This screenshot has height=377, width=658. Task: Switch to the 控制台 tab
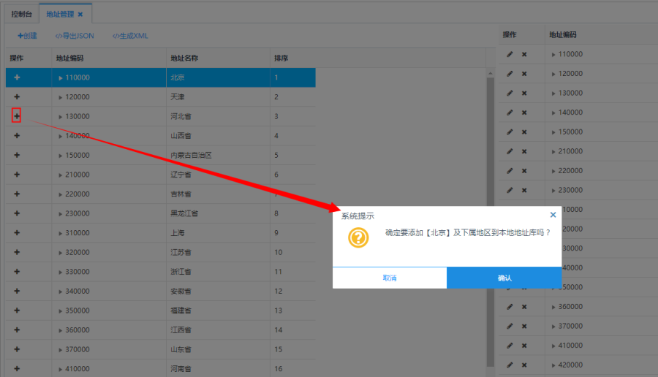coord(21,13)
